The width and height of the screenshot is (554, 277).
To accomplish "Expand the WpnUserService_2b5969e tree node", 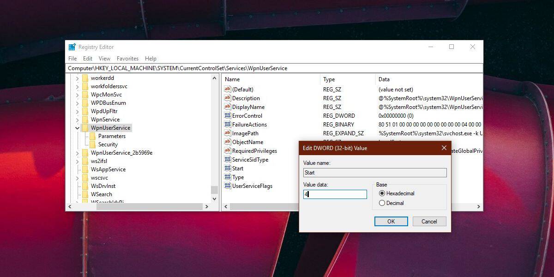I will point(78,153).
